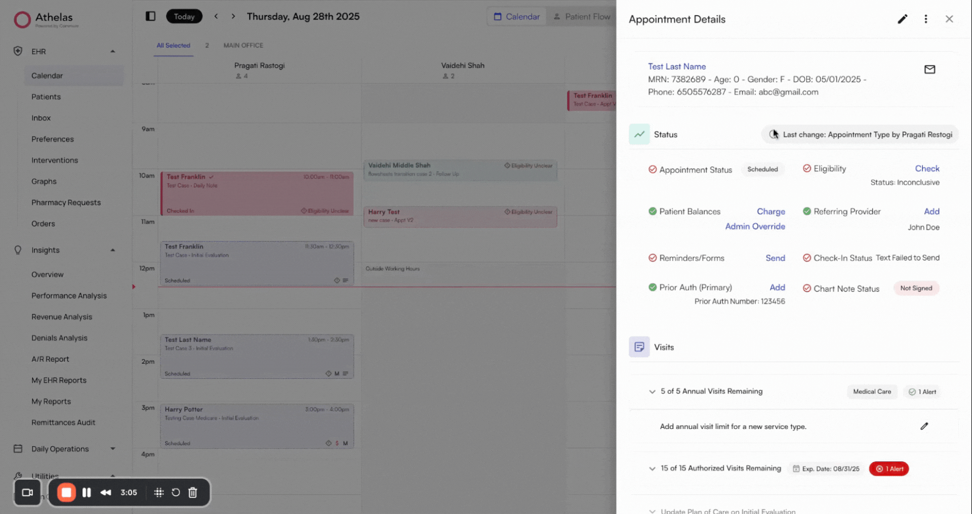
Task: Click the Medical Care tag
Action: [x=872, y=392]
